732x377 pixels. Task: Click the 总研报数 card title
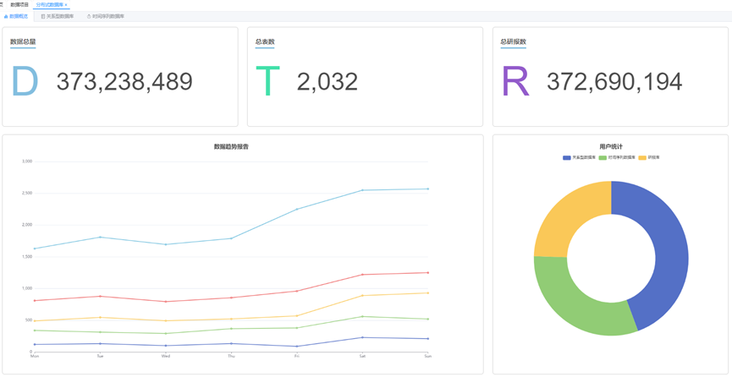point(514,42)
